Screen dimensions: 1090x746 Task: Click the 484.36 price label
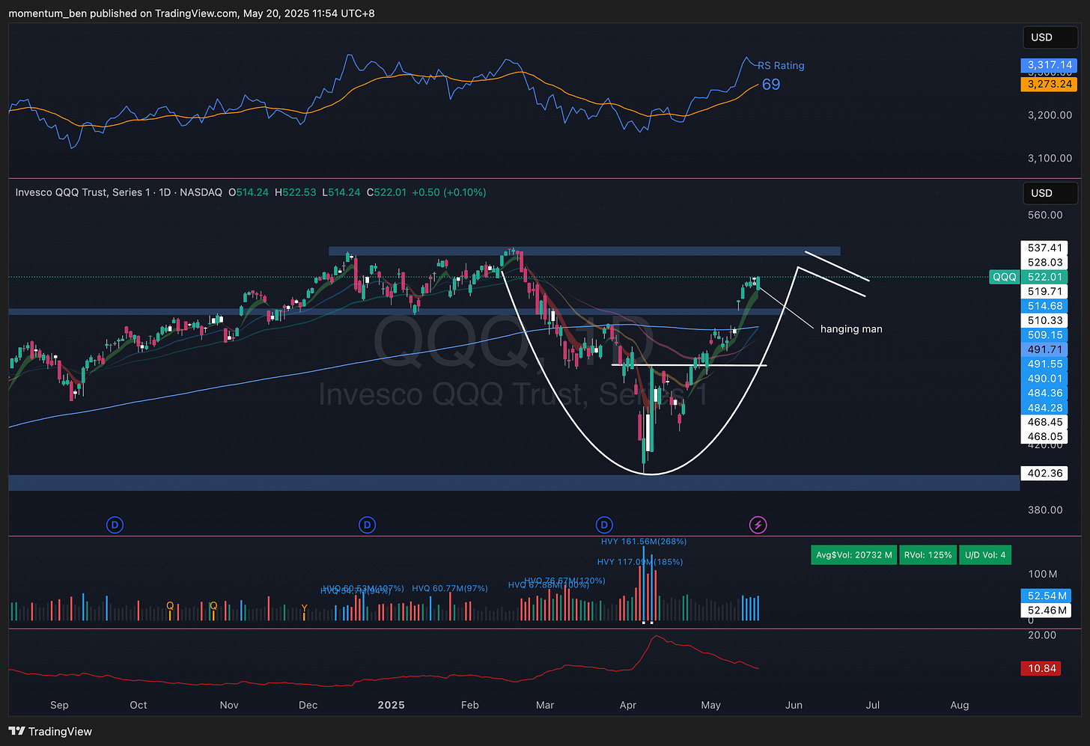(x=1045, y=393)
